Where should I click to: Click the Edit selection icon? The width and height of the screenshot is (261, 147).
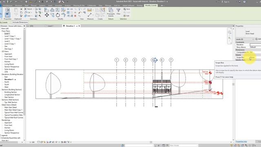point(126,16)
